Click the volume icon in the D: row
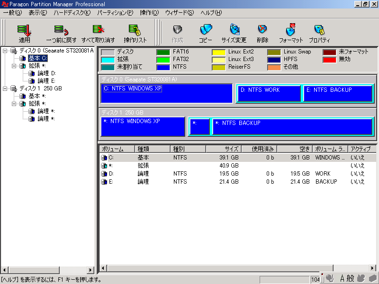Viewport: 379px width, 284px height. pos(104,174)
